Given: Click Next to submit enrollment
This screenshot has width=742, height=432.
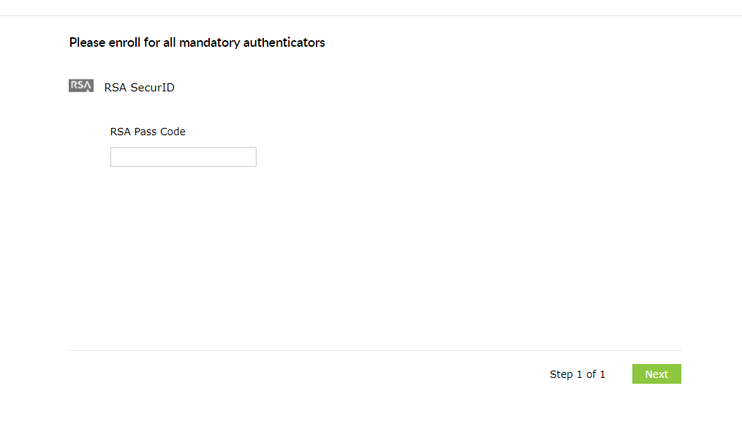Looking at the screenshot, I should tap(656, 374).
